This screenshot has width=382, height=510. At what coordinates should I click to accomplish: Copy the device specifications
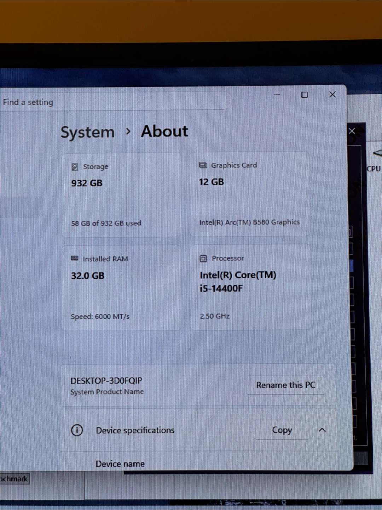282,430
